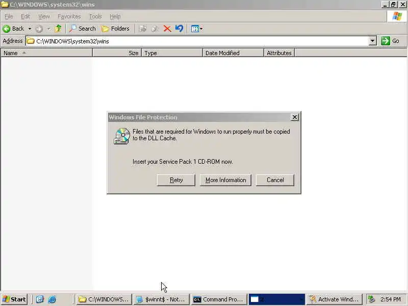Click the Forward navigation arrow icon
Viewport: 408px width, 306px height.
point(39,29)
